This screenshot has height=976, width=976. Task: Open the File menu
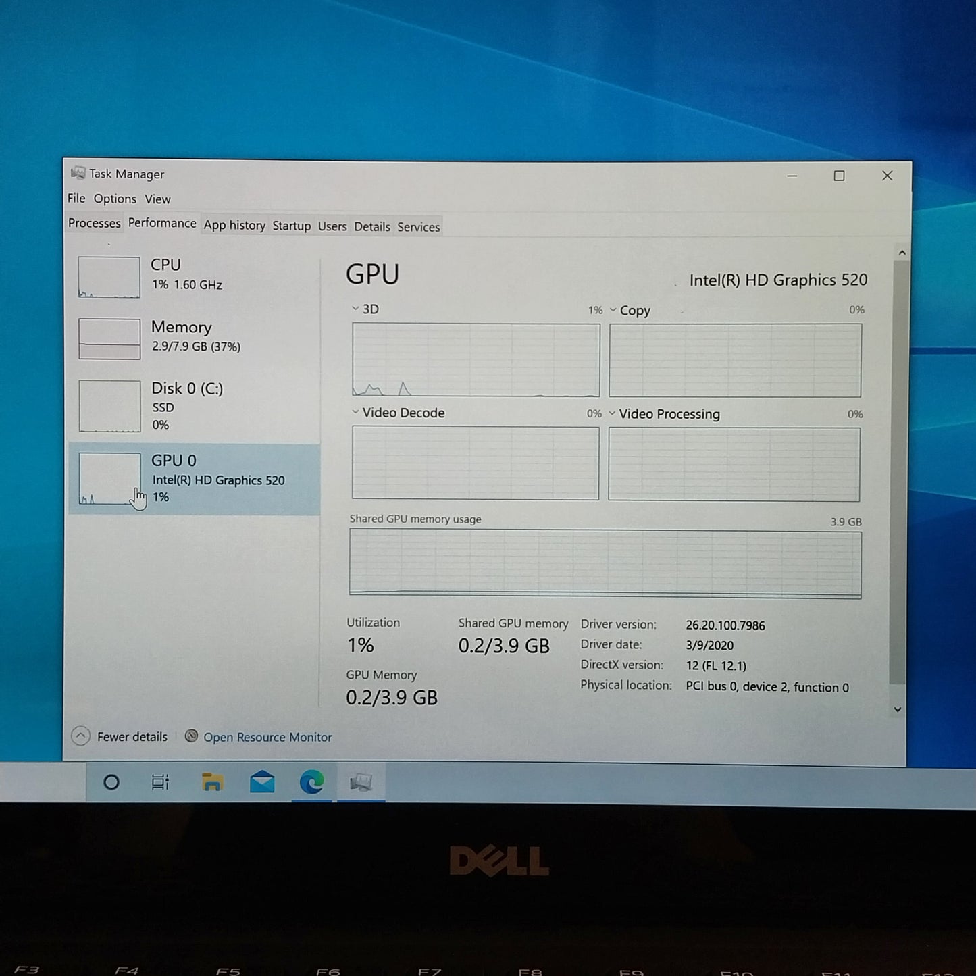tap(76, 198)
